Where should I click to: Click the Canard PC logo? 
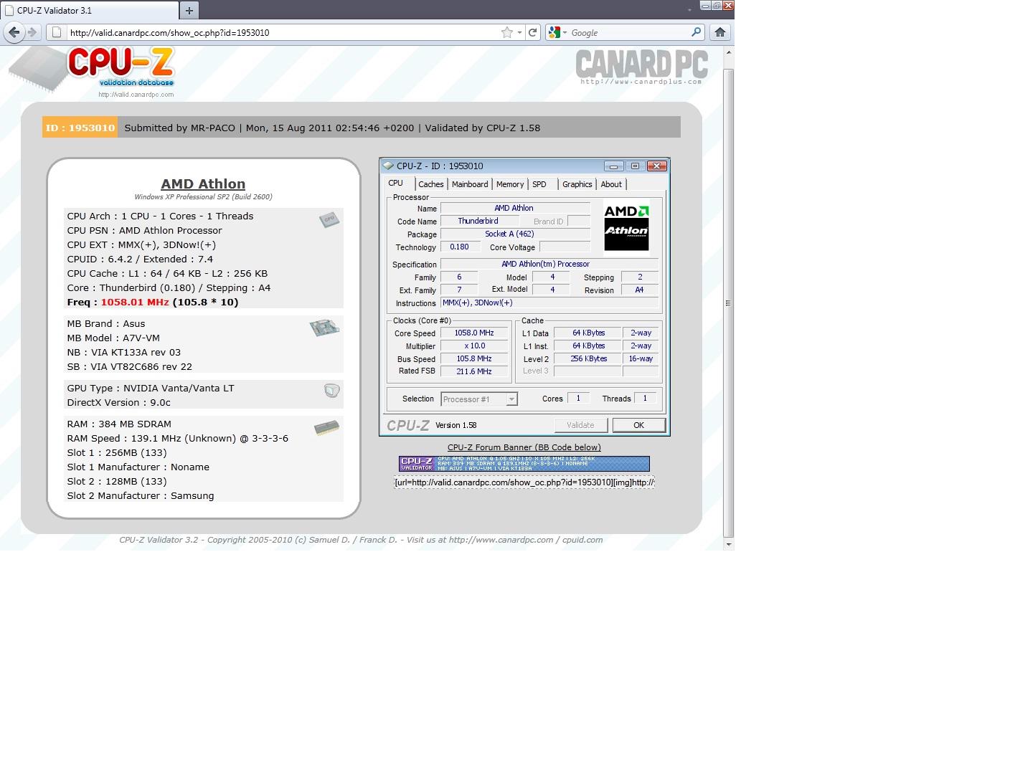tap(641, 67)
